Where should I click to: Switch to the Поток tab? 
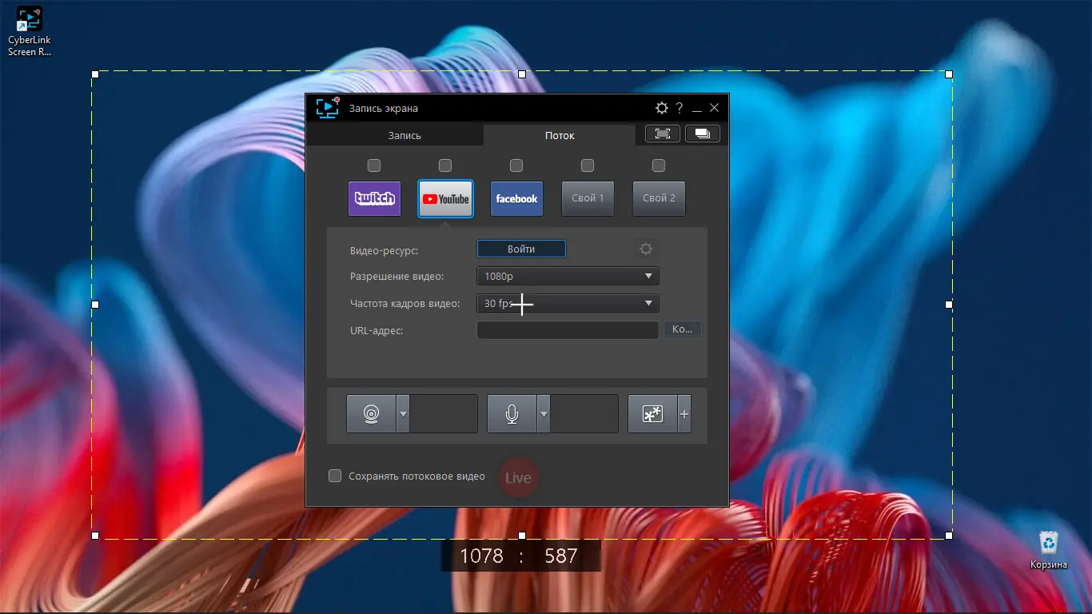[x=560, y=135]
